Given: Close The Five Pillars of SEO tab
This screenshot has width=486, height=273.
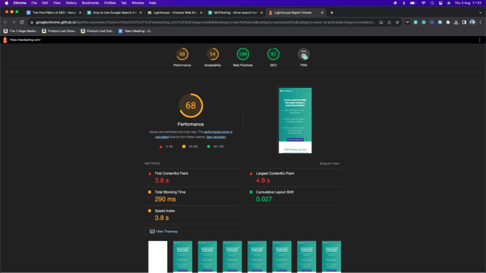Looking at the screenshot, I should pyautogui.click(x=80, y=13).
